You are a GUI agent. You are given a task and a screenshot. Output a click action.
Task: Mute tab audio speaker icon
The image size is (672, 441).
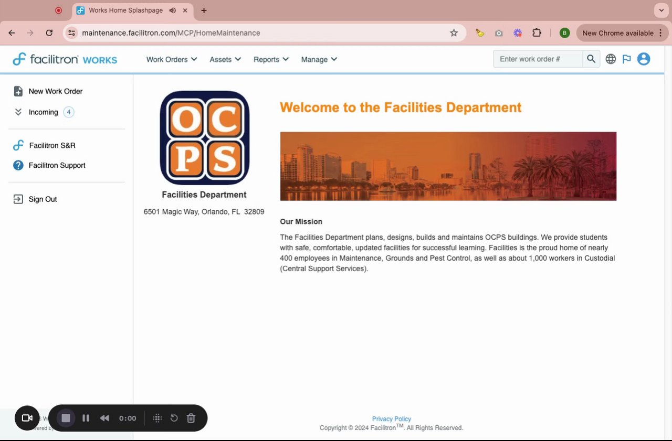tap(172, 10)
